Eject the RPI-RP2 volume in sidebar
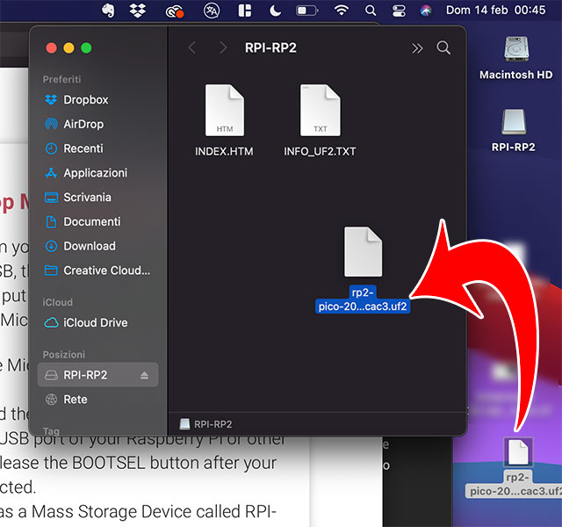 click(x=145, y=375)
